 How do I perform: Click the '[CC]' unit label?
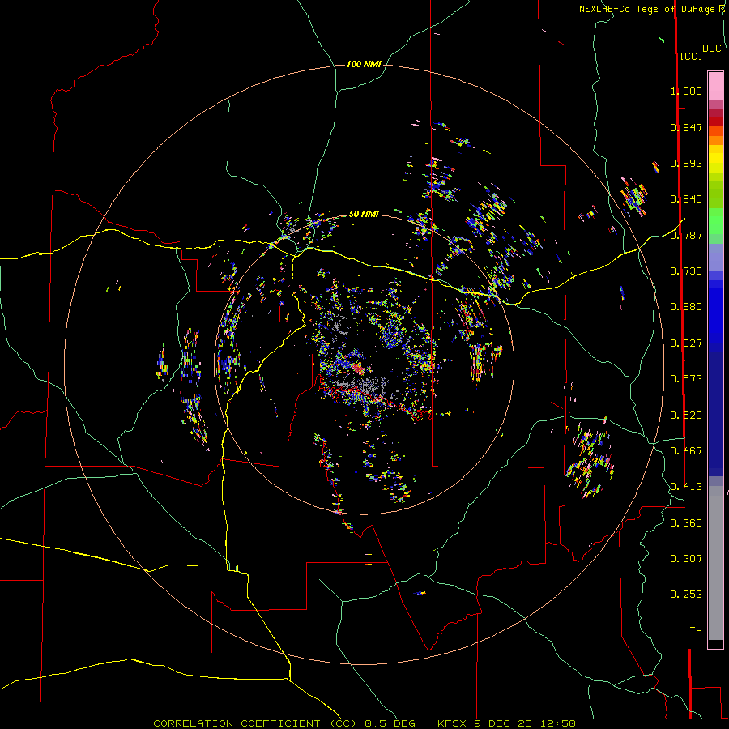pos(691,56)
